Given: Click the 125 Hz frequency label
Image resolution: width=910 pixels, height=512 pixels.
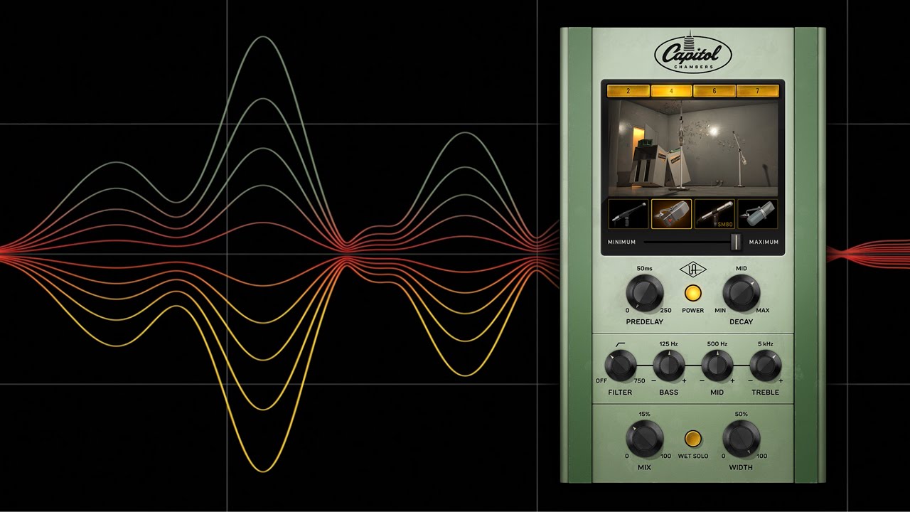Looking at the screenshot, I should pos(669,344).
